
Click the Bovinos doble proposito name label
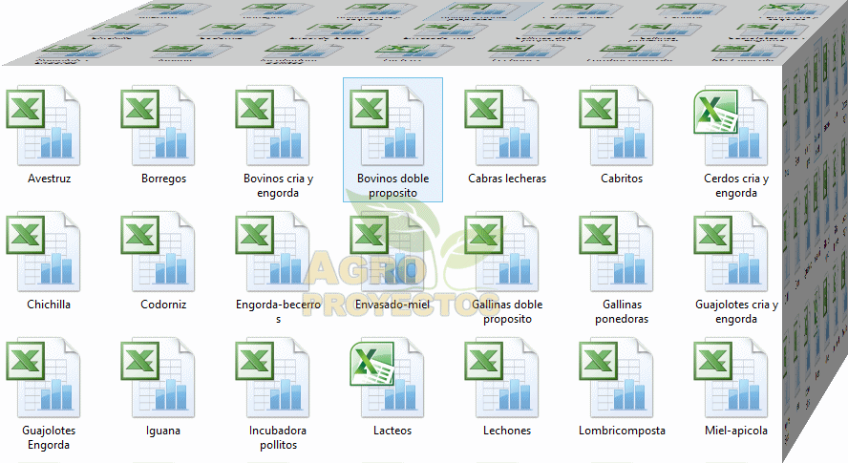tap(393, 185)
